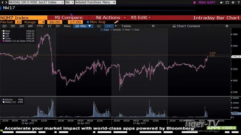This screenshot has width=241, height=135.
Task: Activate the Track tool
Action: click(x=105, y=30)
